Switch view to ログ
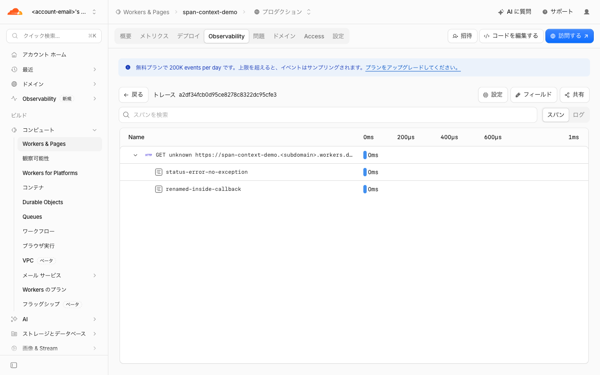The height and width of the screenshot is (375, 600). 579,115
